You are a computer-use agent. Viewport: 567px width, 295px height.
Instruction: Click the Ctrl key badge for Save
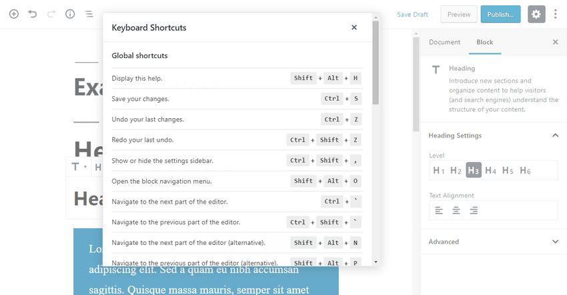pos(332,99)
